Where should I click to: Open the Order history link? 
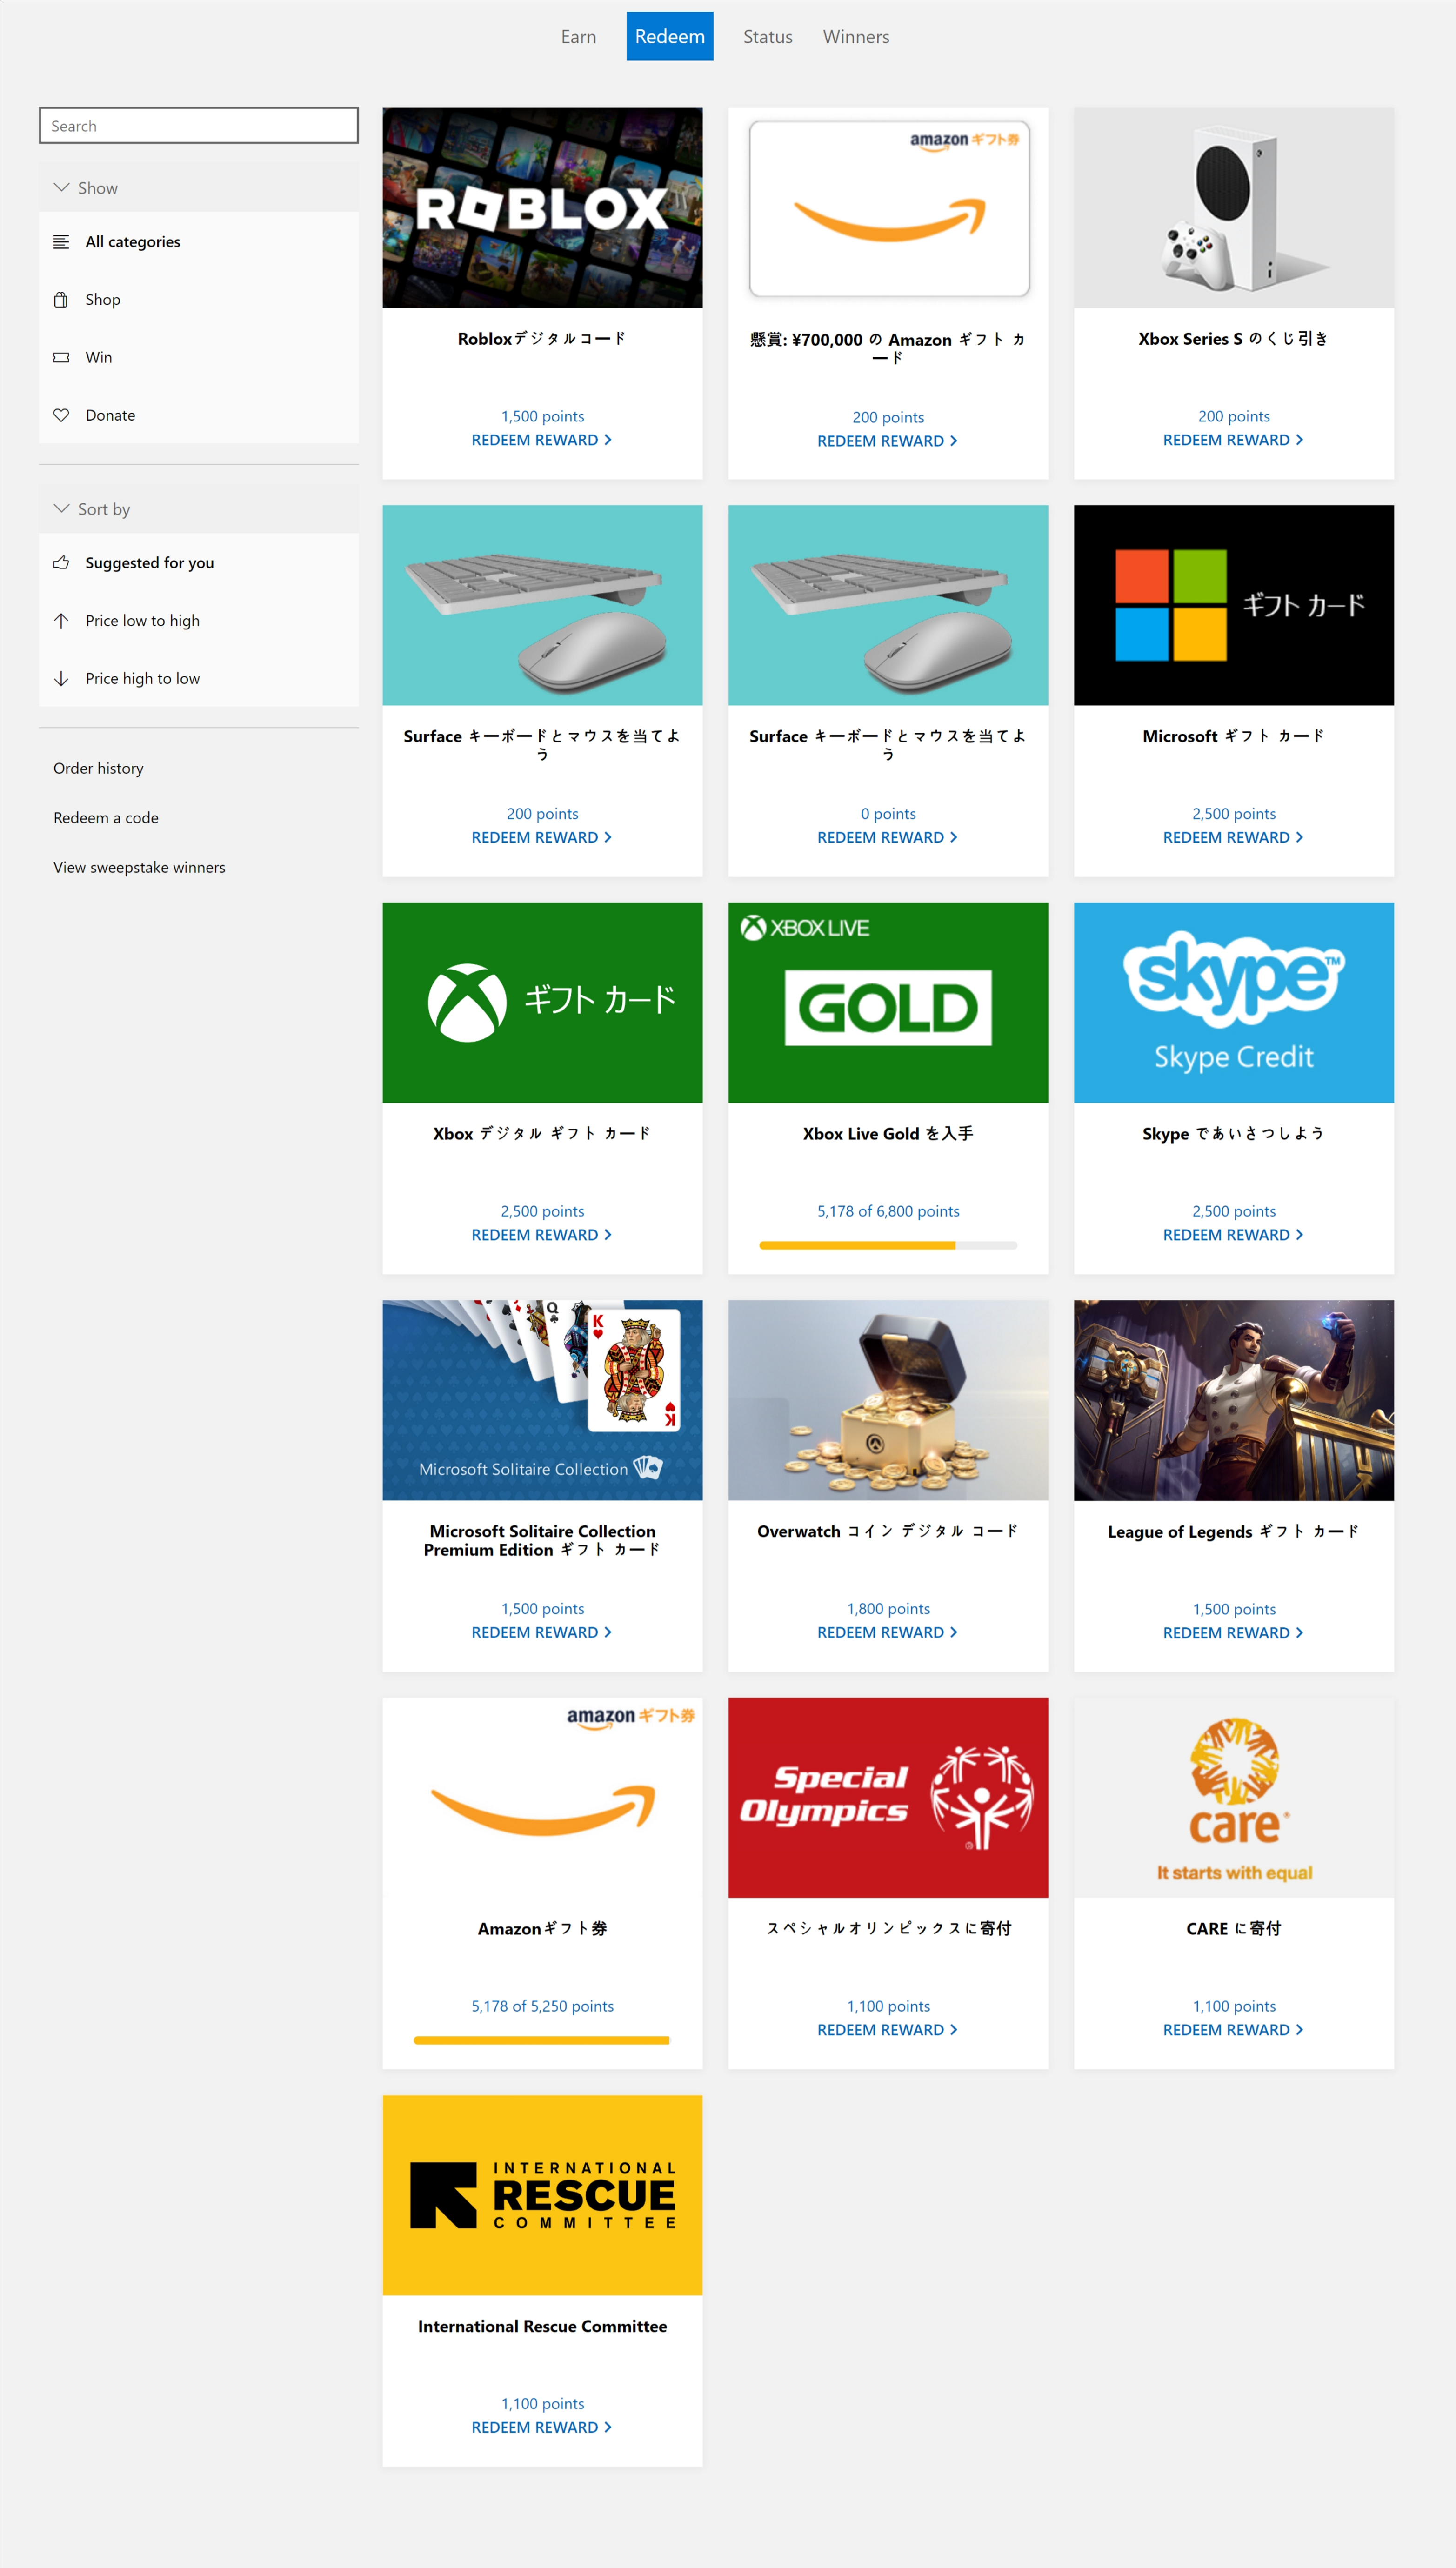pyautogui.click(x=98, y=768)
